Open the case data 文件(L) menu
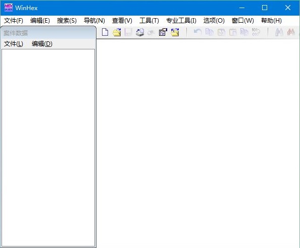This screenshot has height=248, width=300. tap(14, 44)
